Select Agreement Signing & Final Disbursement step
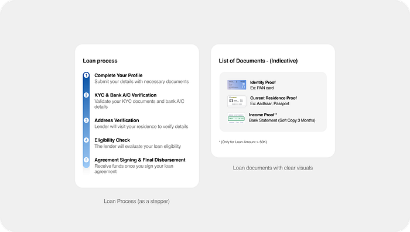Viewport: 410px width, 232px height. (x=140, y=160)
